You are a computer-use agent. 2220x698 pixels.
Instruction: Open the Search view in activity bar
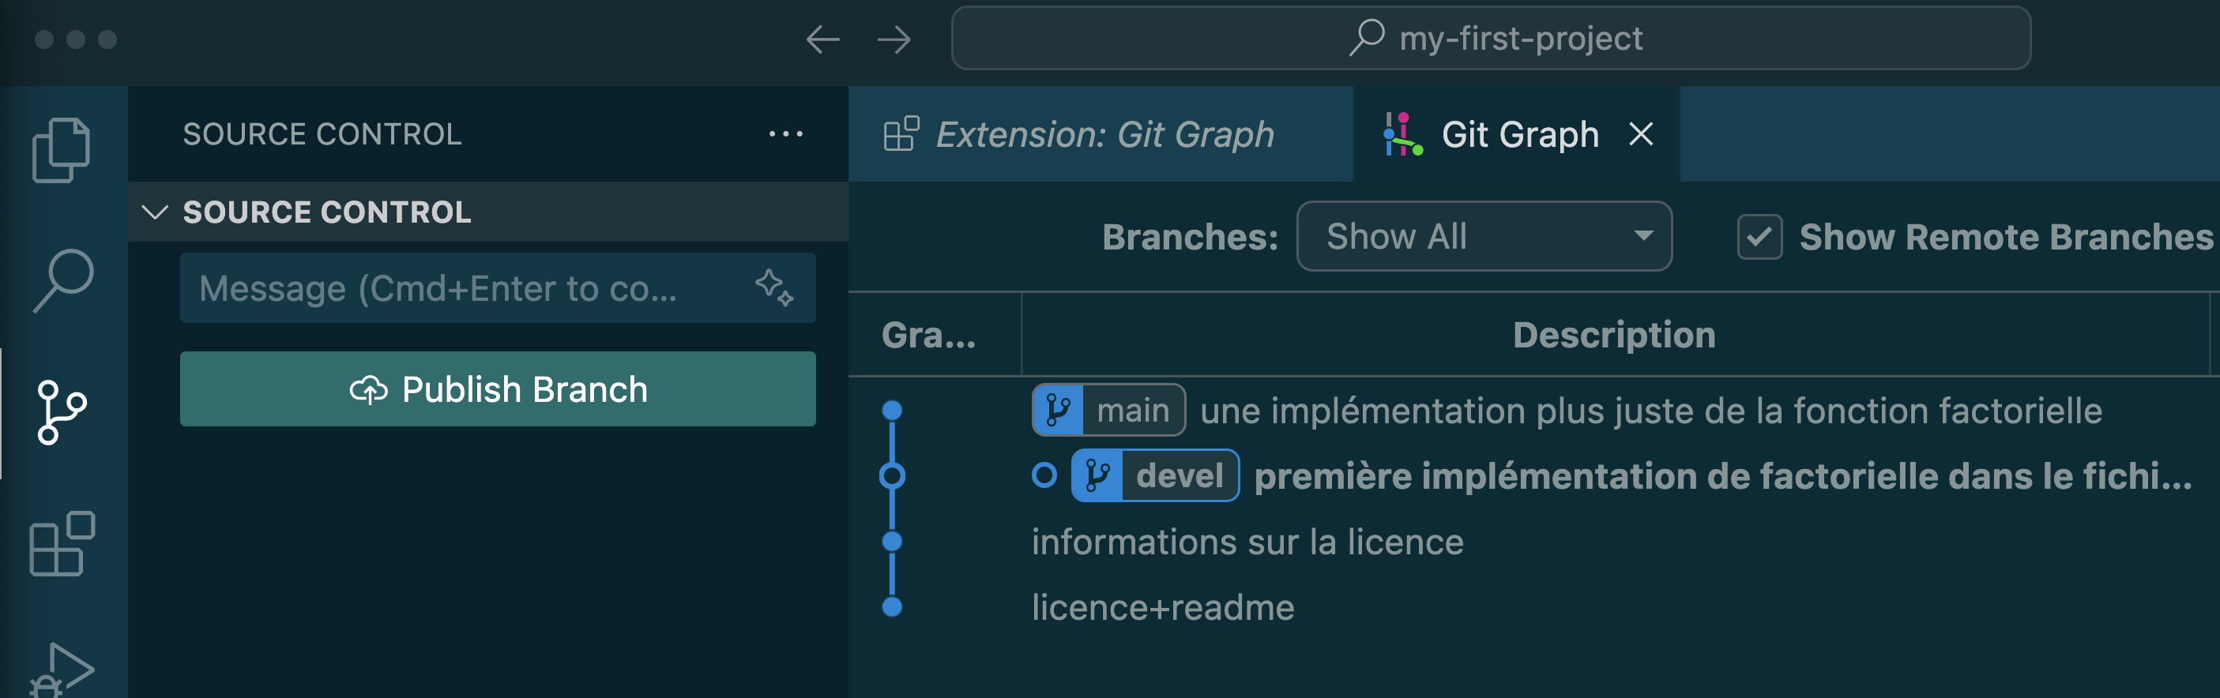point(63,280)
